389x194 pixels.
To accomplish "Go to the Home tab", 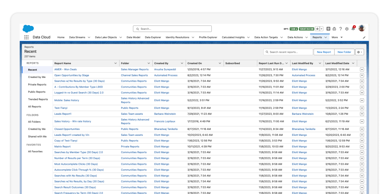I will 61,37.
